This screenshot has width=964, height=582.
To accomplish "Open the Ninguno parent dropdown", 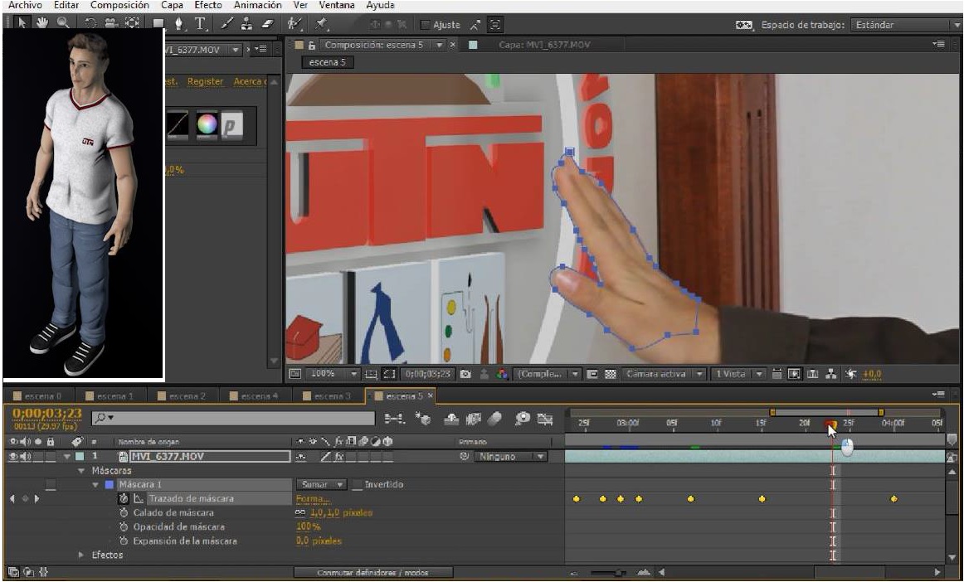I will pos(509,457).
